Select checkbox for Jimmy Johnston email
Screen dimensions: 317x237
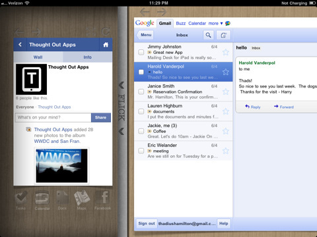(x=141, y=52)
